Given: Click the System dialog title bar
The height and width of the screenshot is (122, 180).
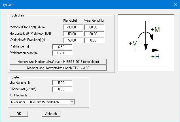Looking at the screenshot, I should pos(85,5).
